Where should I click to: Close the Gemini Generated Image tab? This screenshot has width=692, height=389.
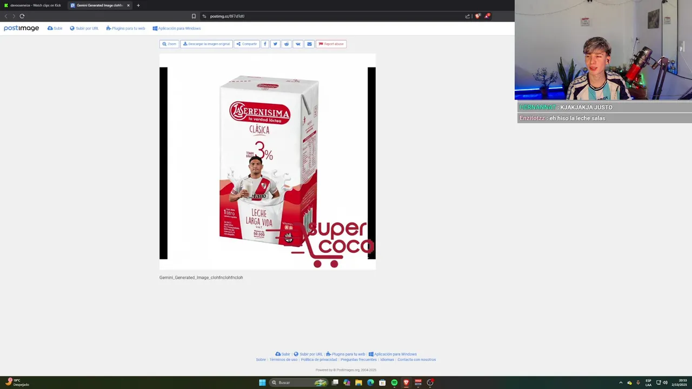click(x=128, y=5)
